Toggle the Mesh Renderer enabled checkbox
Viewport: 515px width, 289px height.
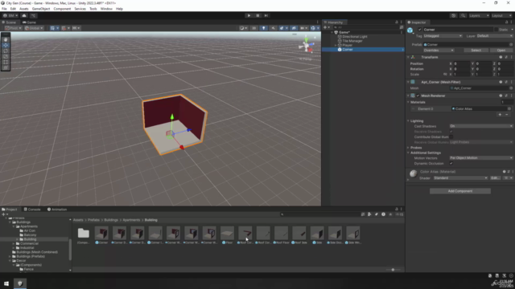point(418,96)
